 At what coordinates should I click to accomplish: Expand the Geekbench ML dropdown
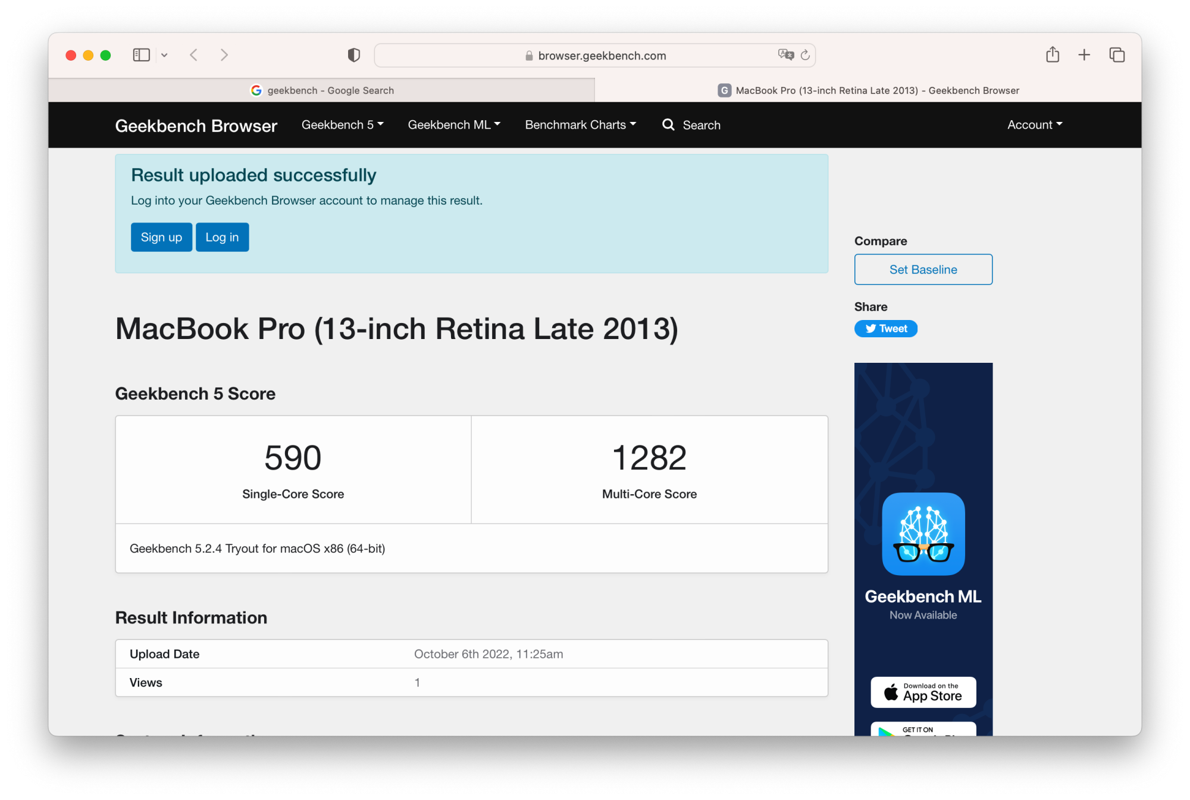pos(453,125)
